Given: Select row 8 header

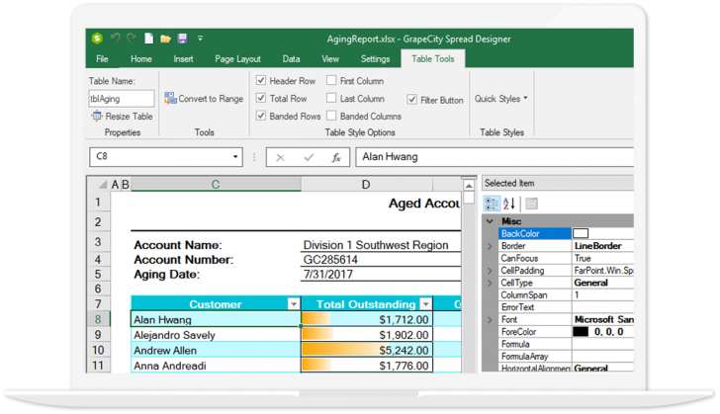Looking at the screenshot, I should click(98, 319).
